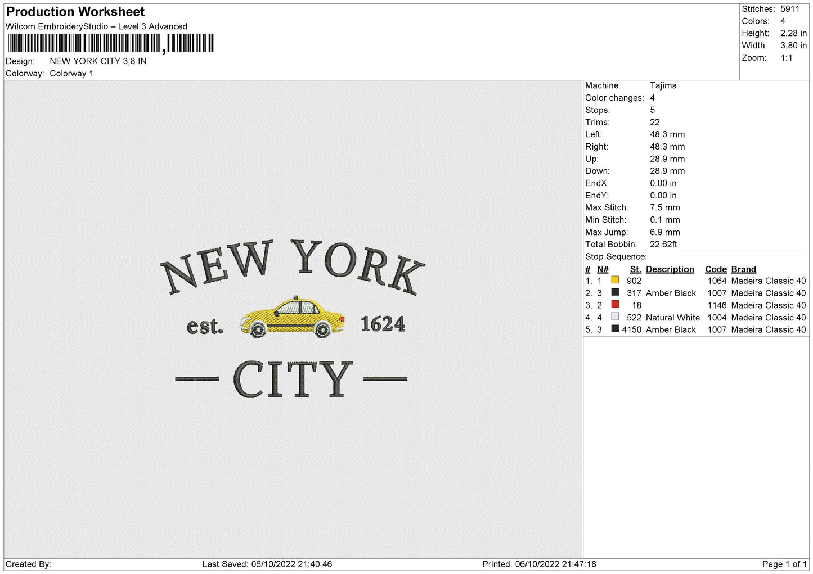
Task: Click the 'N#' column header
Action: 603,269
